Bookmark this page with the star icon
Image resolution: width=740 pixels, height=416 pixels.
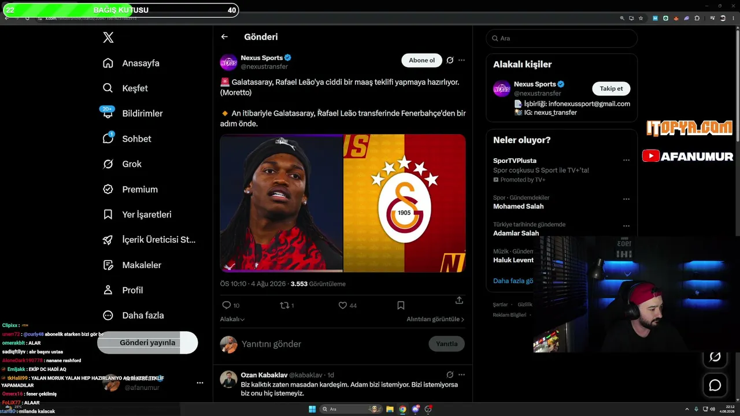click(x=641, y=18)
